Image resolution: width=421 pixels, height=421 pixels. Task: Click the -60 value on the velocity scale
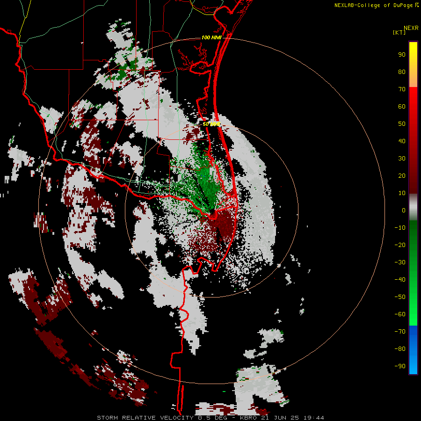tap(400, 314)
